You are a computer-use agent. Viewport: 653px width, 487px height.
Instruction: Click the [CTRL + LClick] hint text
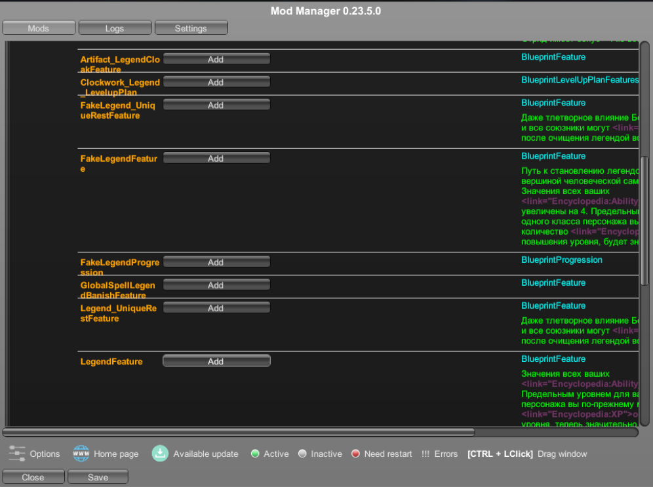tap(500, 454)
